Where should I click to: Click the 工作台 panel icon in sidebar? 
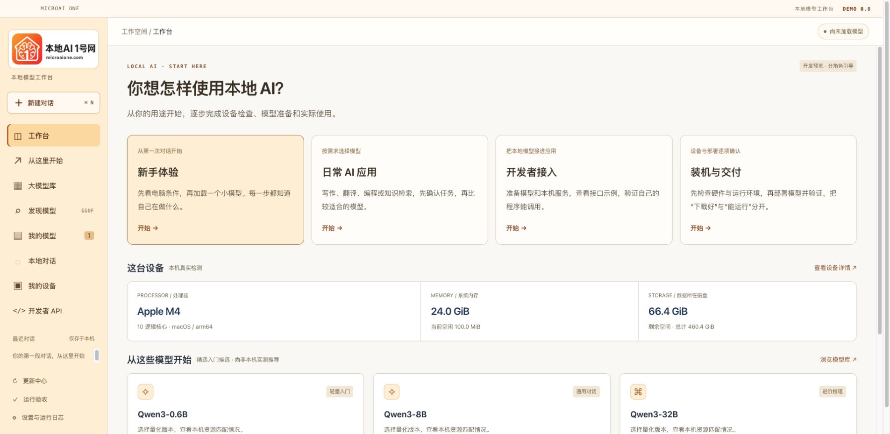coord(18,136)
